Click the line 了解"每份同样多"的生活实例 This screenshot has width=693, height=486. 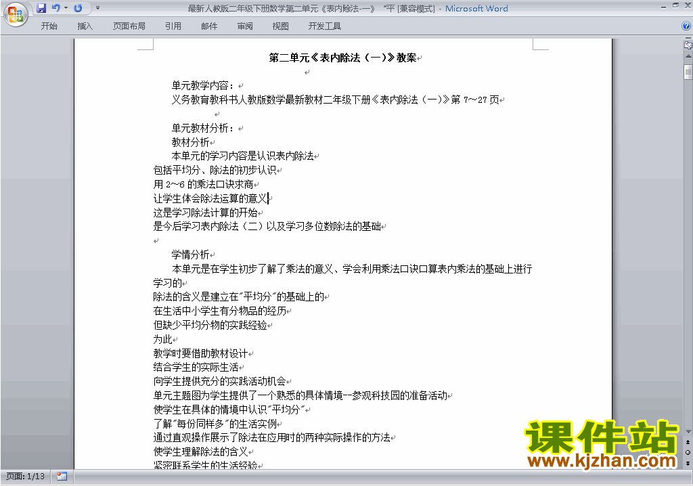coord(215,424)
